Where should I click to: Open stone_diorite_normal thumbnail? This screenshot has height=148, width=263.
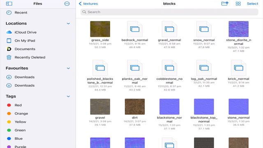click(238, 29)
